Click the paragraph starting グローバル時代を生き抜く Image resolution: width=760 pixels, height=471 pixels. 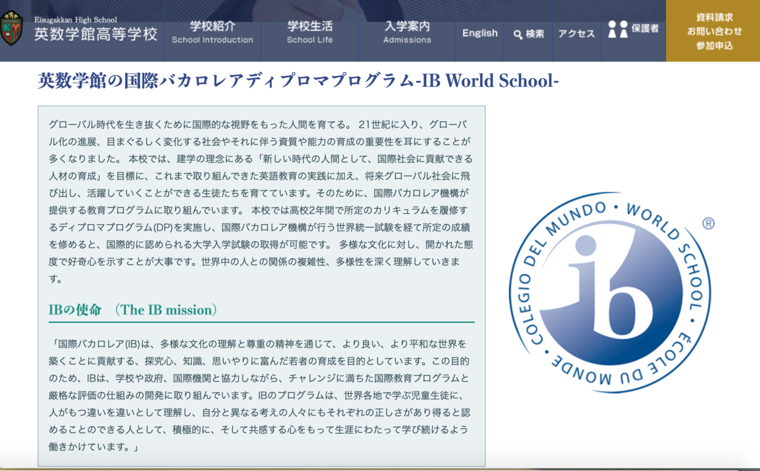coord(262,201)
